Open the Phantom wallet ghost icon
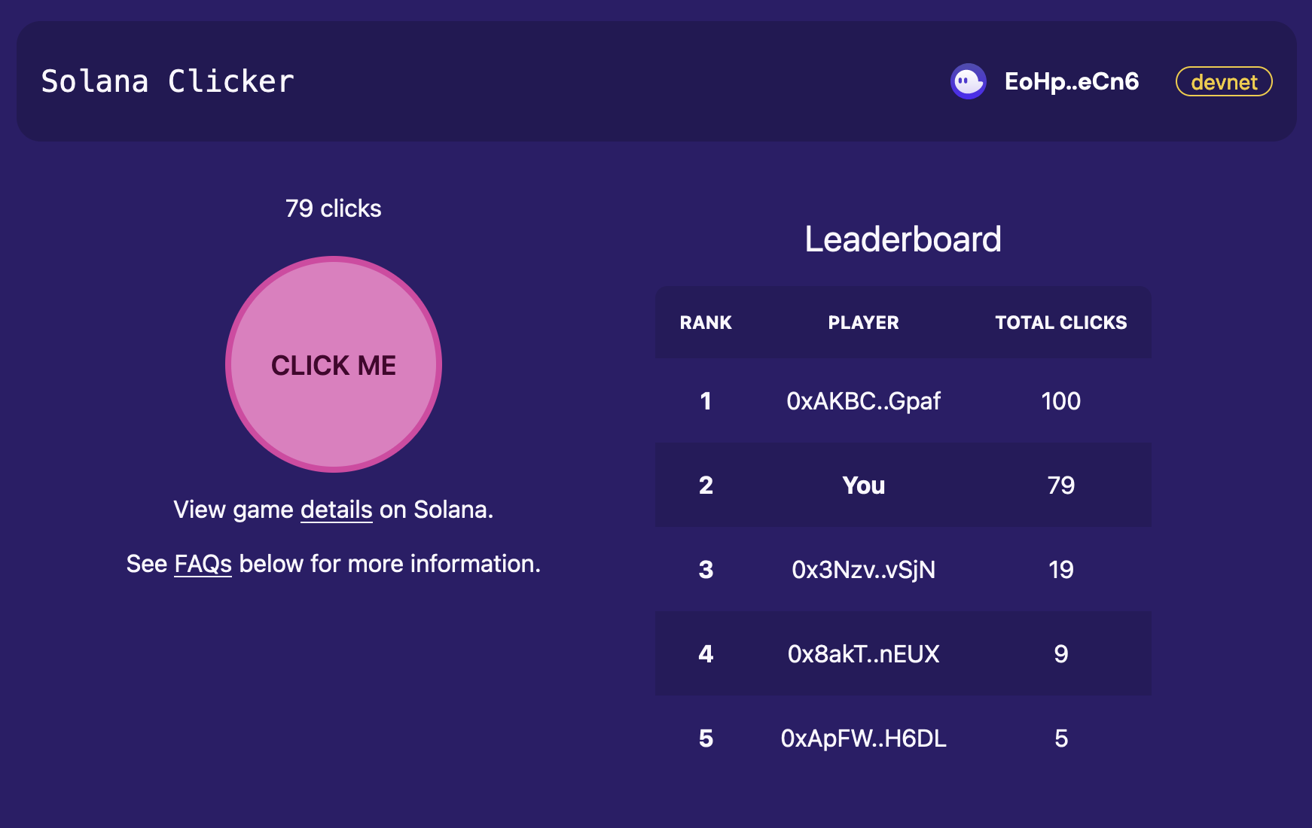Screen dimensions: 1312x828 click(969, 81)
